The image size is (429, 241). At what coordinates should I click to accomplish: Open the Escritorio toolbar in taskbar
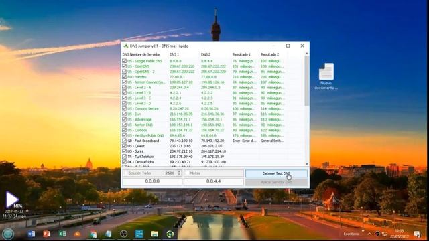pyautogui.click(x=351, y=234)
